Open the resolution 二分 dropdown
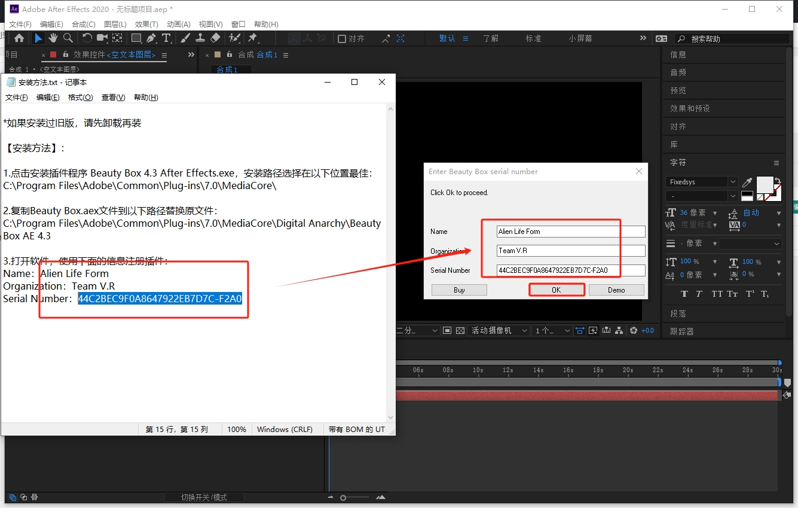The image size is (798, 508). pos(417,330)
